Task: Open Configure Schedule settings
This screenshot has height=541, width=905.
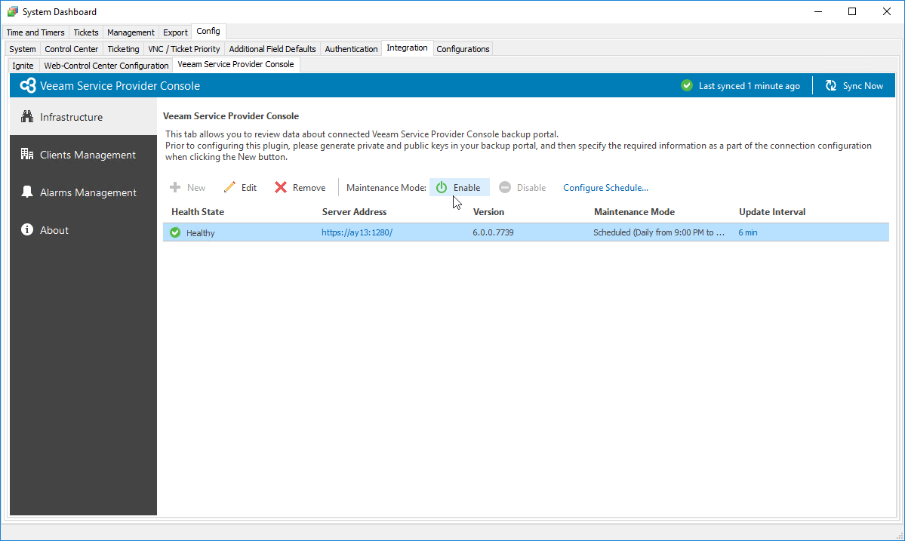Action: (x=606, y=187)
